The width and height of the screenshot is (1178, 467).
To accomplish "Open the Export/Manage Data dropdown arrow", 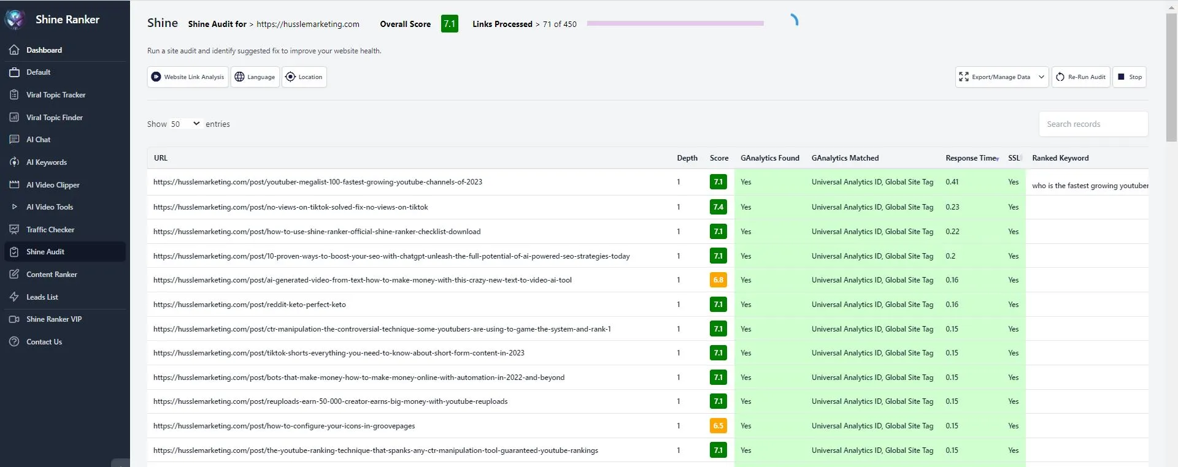I will point(1041,77).
